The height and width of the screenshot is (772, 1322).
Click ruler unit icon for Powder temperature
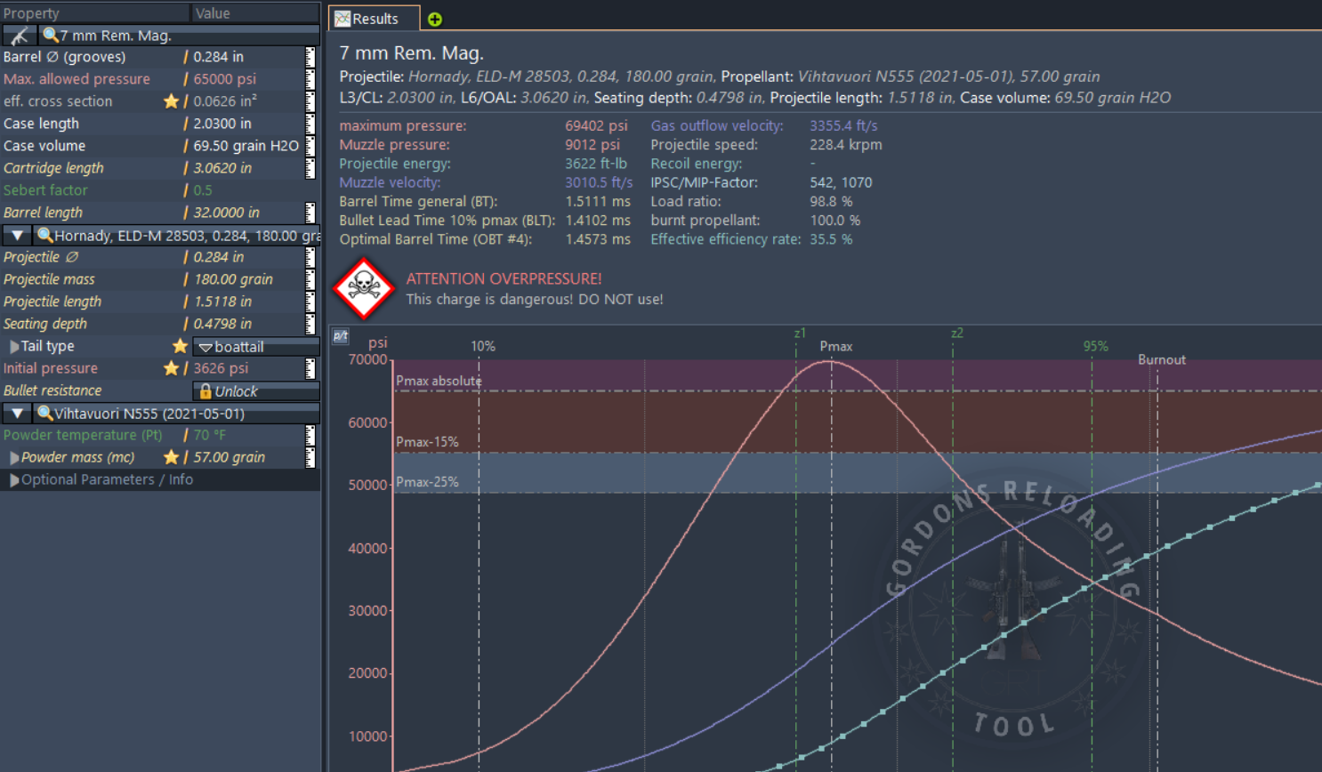coord(310,435)
